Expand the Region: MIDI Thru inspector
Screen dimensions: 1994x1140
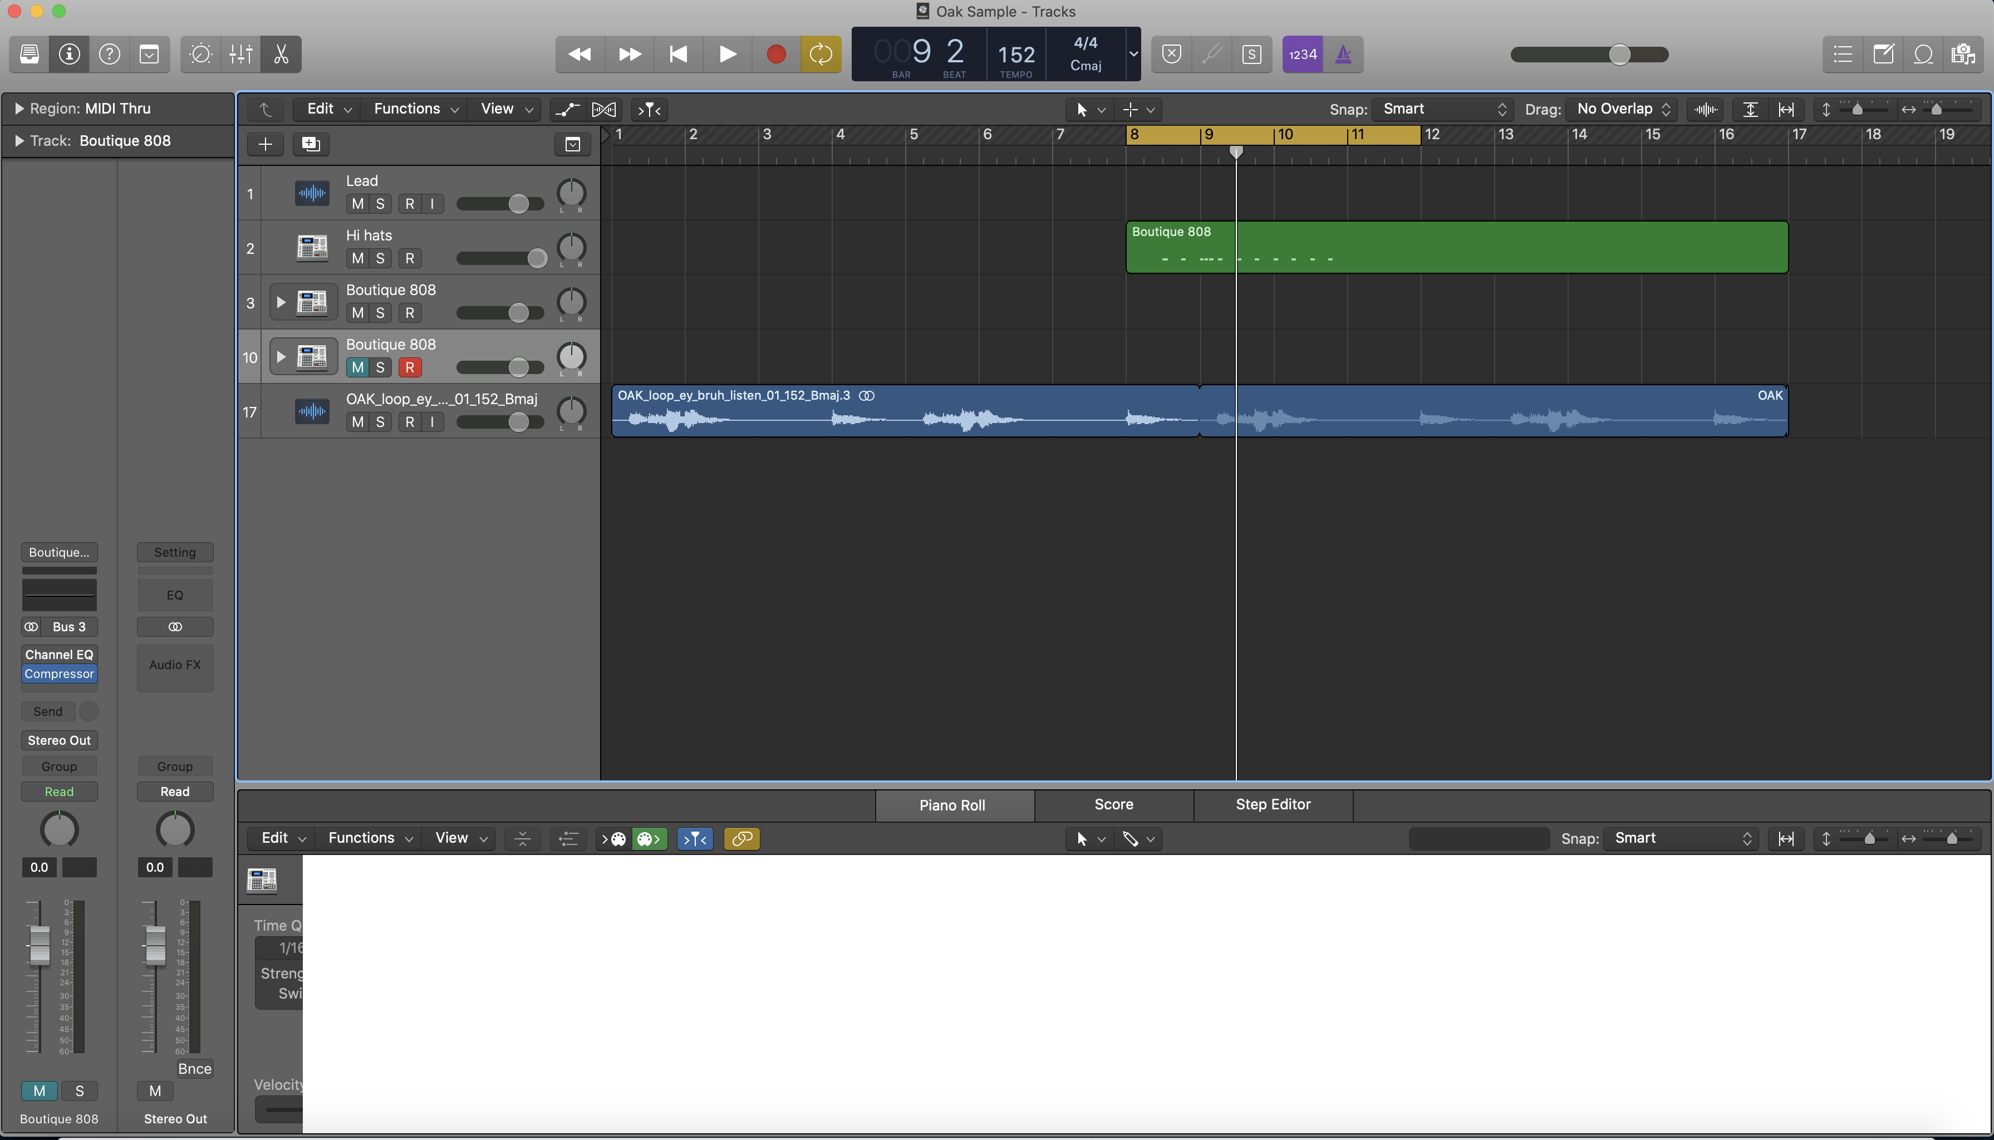[19, 109]
